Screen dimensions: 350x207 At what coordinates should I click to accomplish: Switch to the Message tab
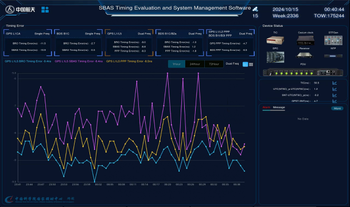pyautogui.click(x=279, y=108)
